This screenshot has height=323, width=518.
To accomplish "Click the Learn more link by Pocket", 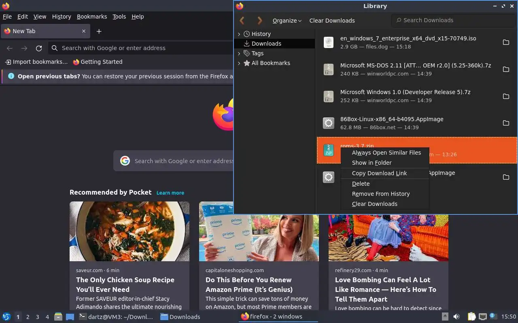I will pyautogui.click(x=170, y=193).
